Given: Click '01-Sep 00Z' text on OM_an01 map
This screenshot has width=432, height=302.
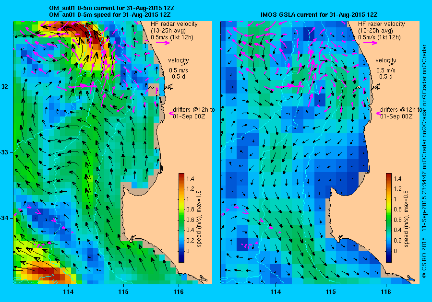Looking at the screenshot, I should [189, 116].
